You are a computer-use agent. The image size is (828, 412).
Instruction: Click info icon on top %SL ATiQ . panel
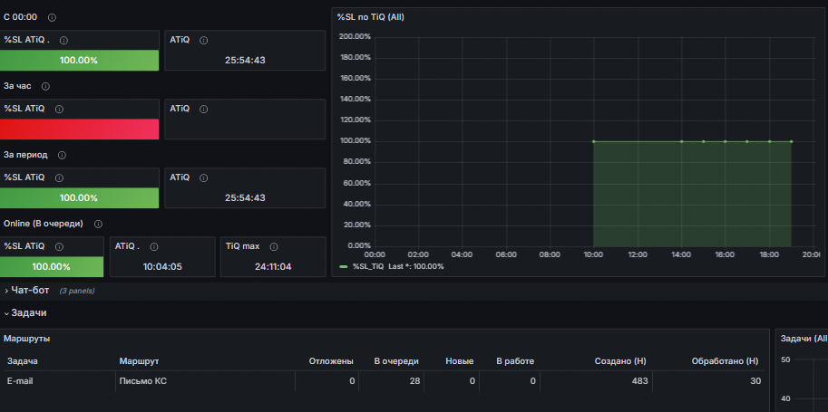(63, 40)
